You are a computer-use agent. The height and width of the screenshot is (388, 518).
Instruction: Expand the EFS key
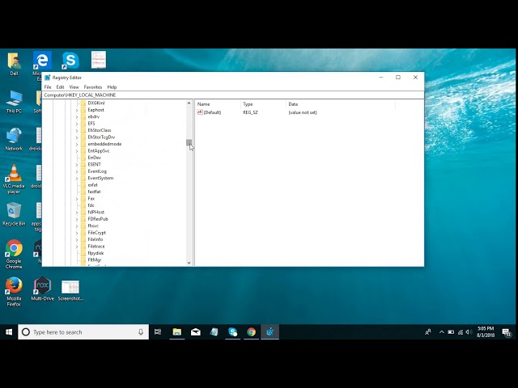pyautogui.click(x=77, y=124)
